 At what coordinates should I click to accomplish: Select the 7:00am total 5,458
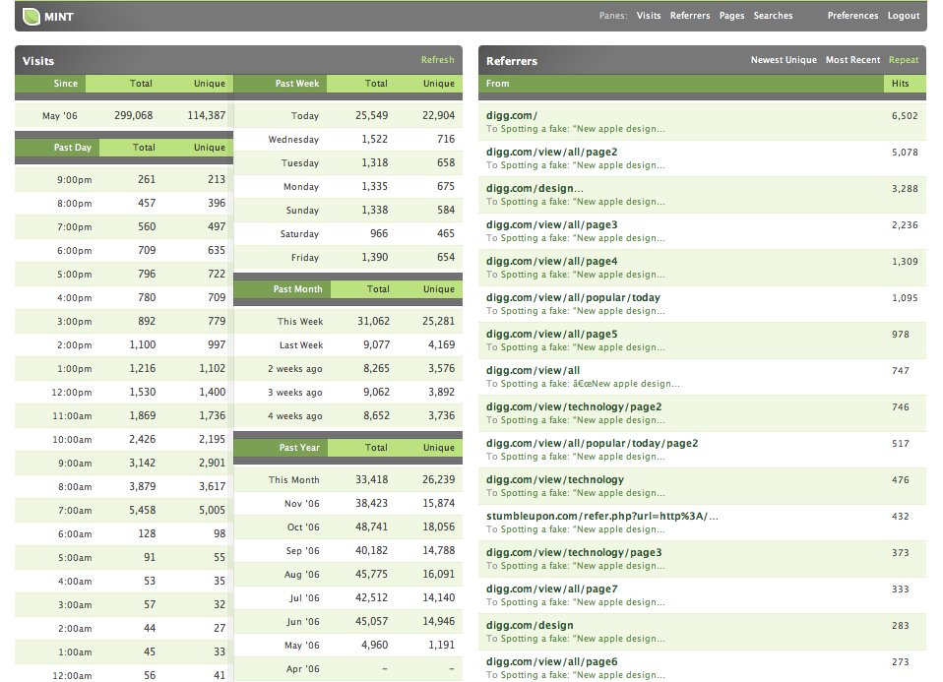(142, 510)
